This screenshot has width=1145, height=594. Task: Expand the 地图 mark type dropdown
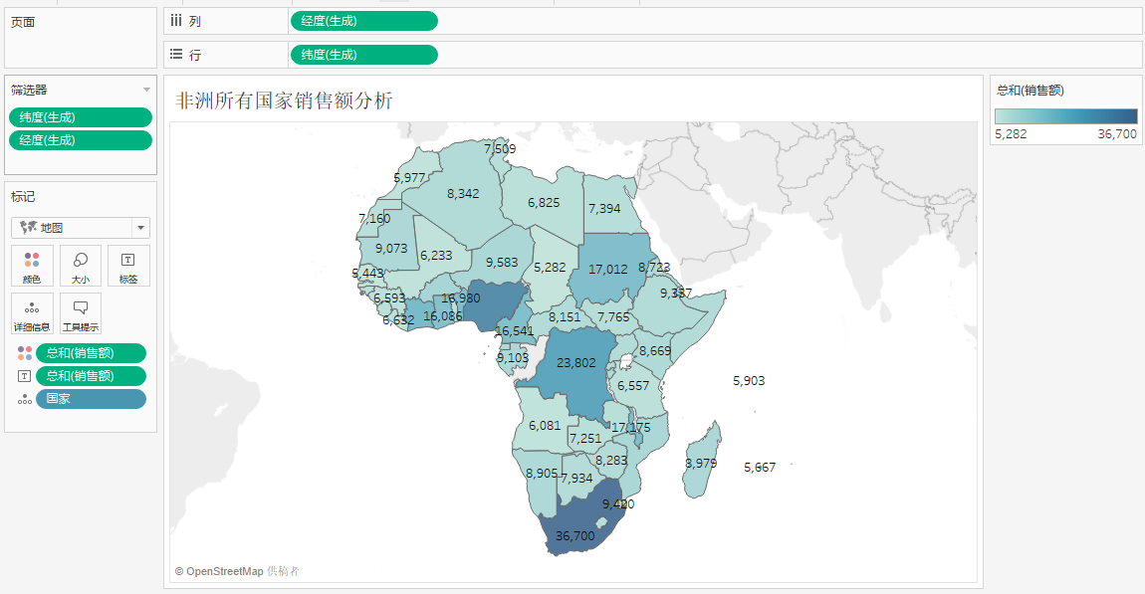click(x=140, y=228)
